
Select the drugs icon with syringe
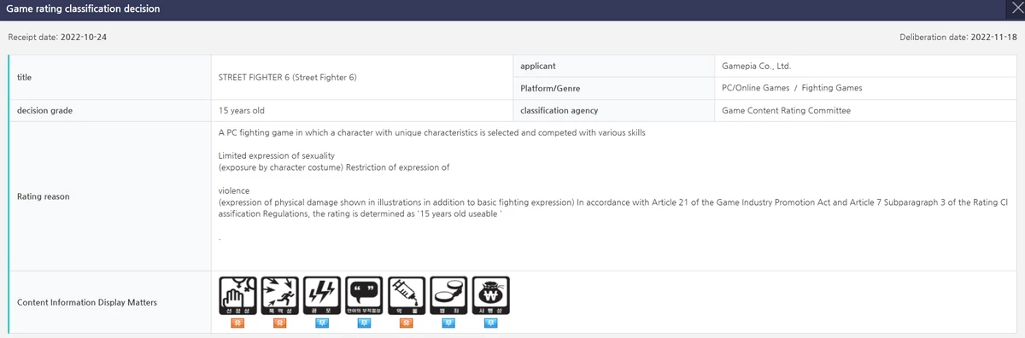(x=406, y=296)
